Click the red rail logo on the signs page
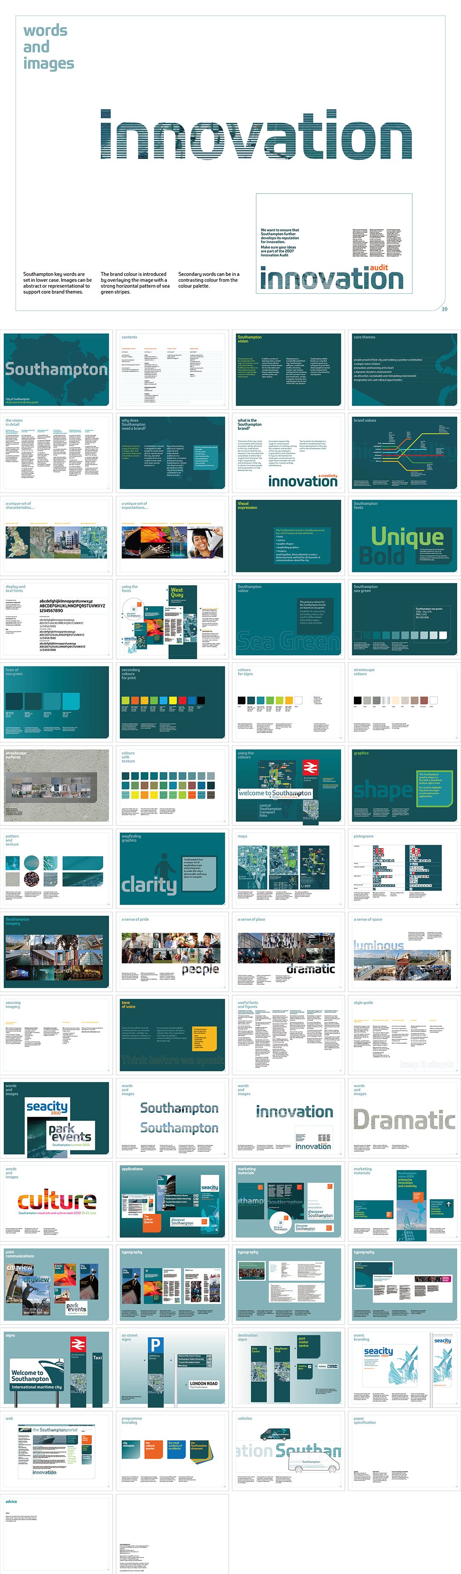Image resolution: width=461 pixels, height=1574 pixels. coord(78,1345)
